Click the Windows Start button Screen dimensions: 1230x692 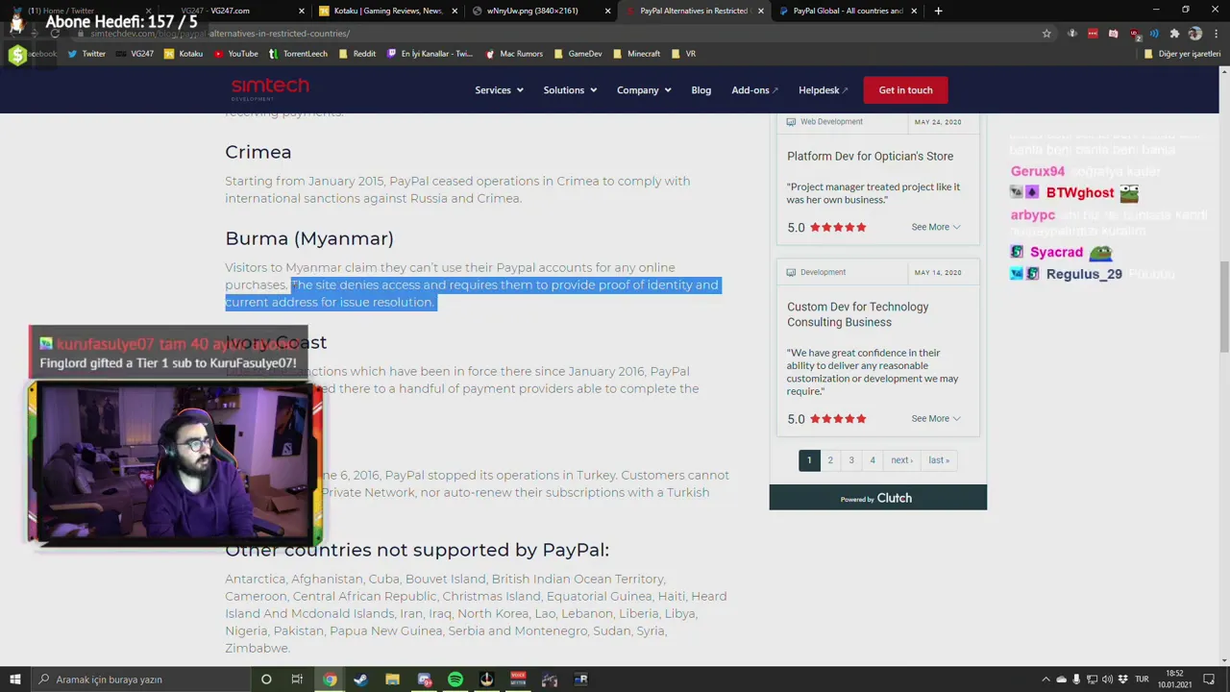point(14,680)
